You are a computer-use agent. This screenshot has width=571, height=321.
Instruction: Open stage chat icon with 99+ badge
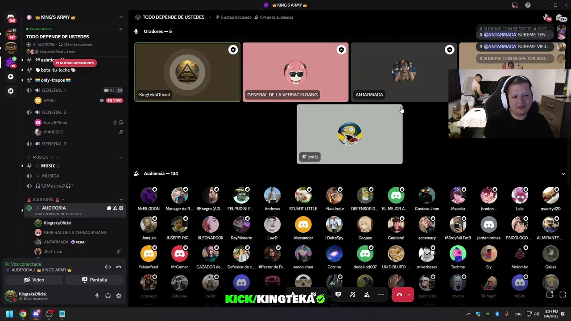click(x=561, y=18)
